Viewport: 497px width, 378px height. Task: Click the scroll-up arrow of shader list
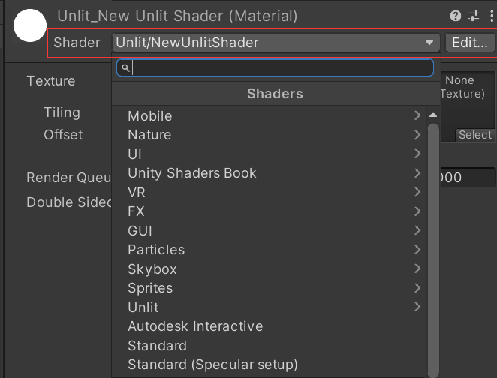(433, 115)
